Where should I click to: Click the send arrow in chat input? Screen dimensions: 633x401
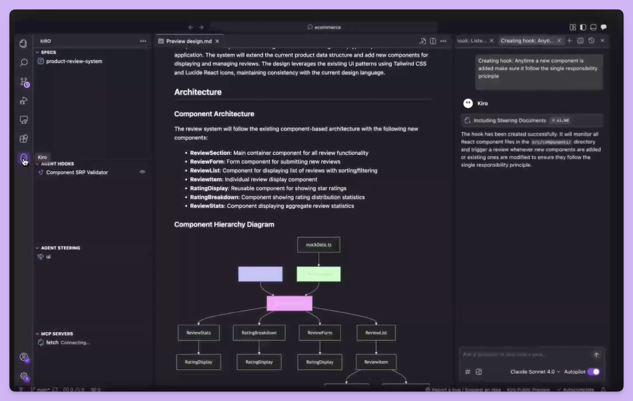coord(596,355)
